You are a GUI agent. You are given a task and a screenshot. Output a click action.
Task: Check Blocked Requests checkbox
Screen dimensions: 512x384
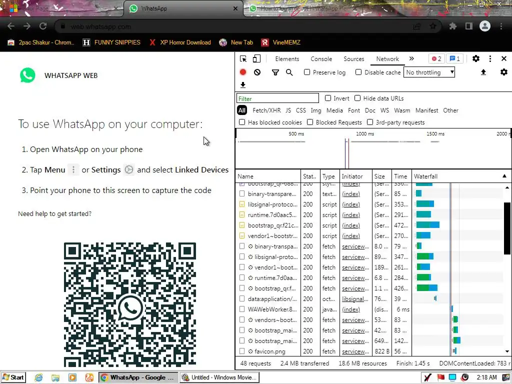pos(310,122)
